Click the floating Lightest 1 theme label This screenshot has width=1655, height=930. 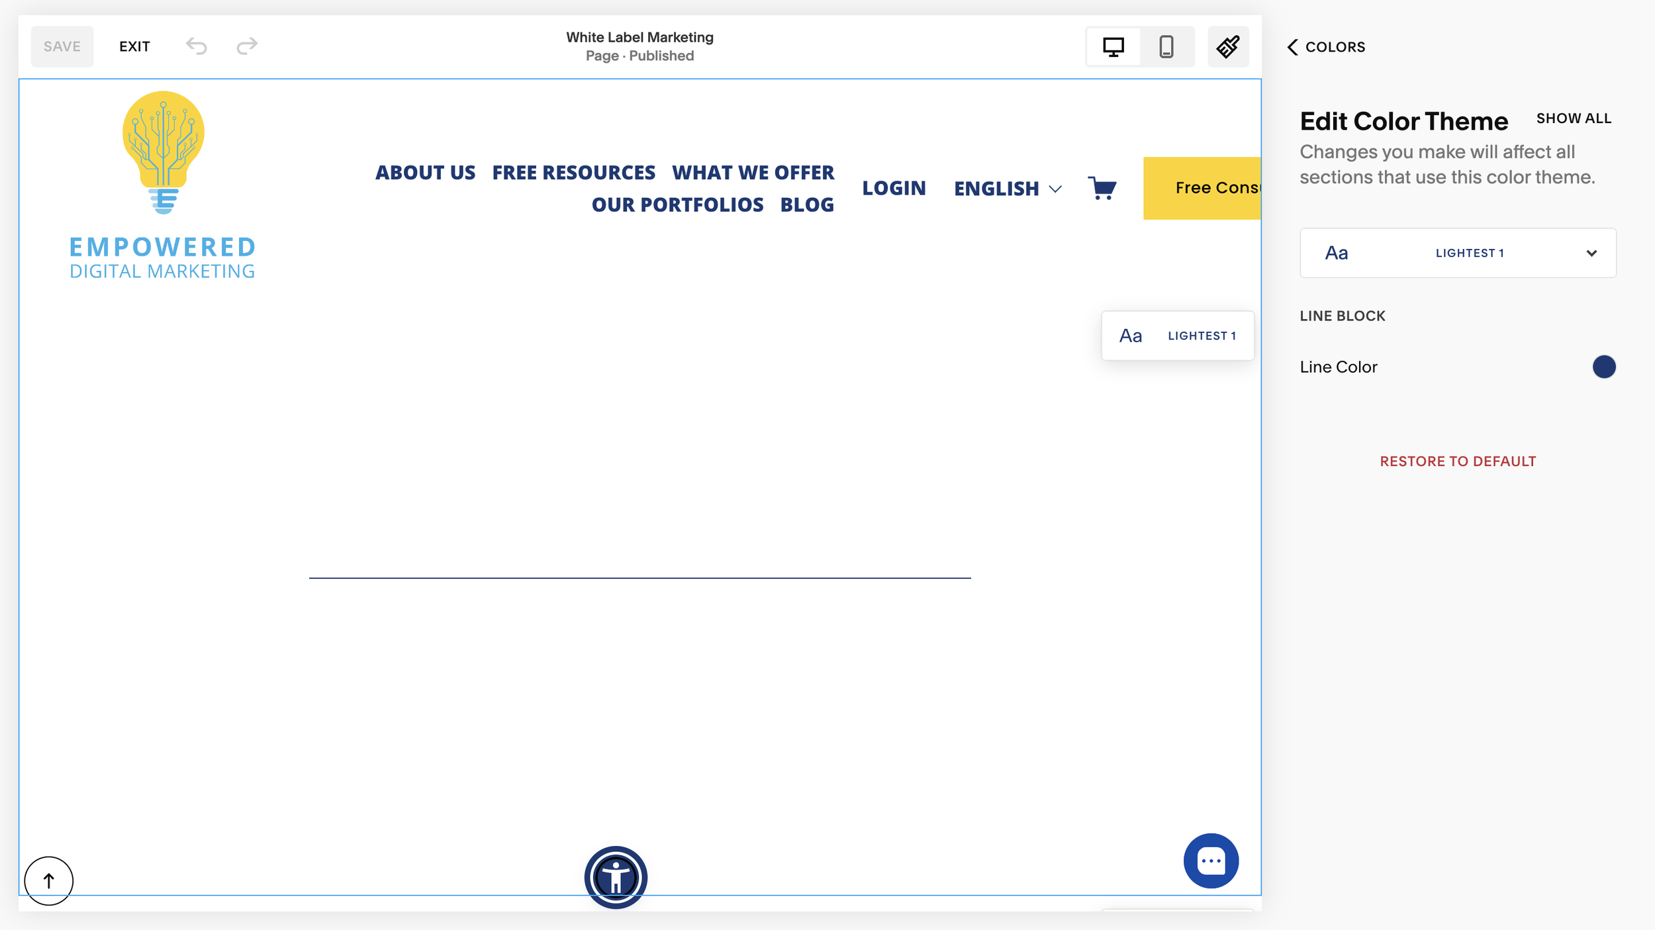click(x=1177, y=336)
